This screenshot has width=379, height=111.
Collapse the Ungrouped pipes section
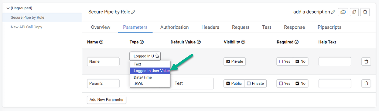click(8, 8)
